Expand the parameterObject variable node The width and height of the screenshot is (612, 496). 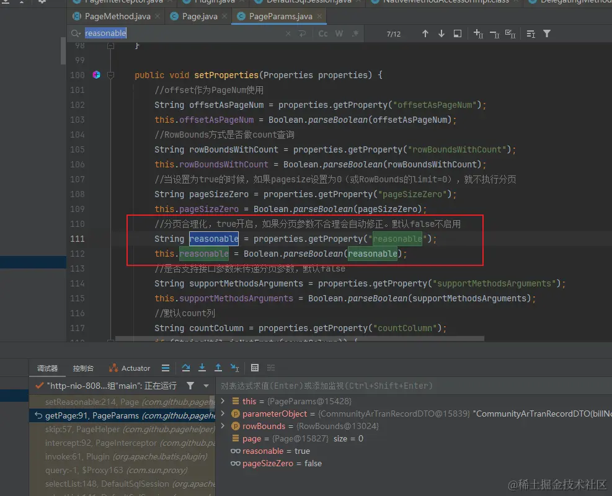click(223, 414)
